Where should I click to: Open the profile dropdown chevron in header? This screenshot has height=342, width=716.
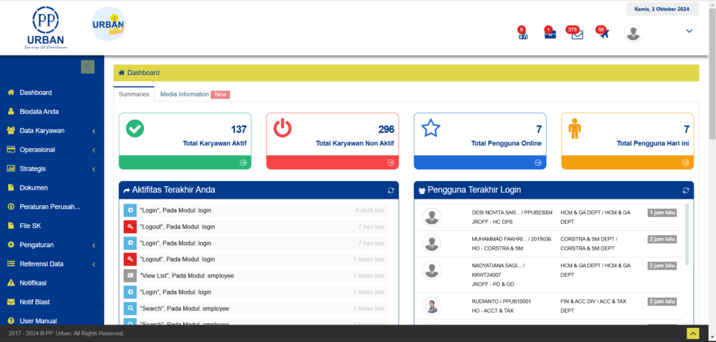tap(689, 31)
